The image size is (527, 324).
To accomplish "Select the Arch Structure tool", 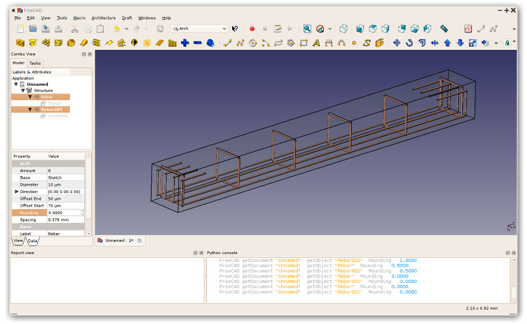I will coord(33,43).
